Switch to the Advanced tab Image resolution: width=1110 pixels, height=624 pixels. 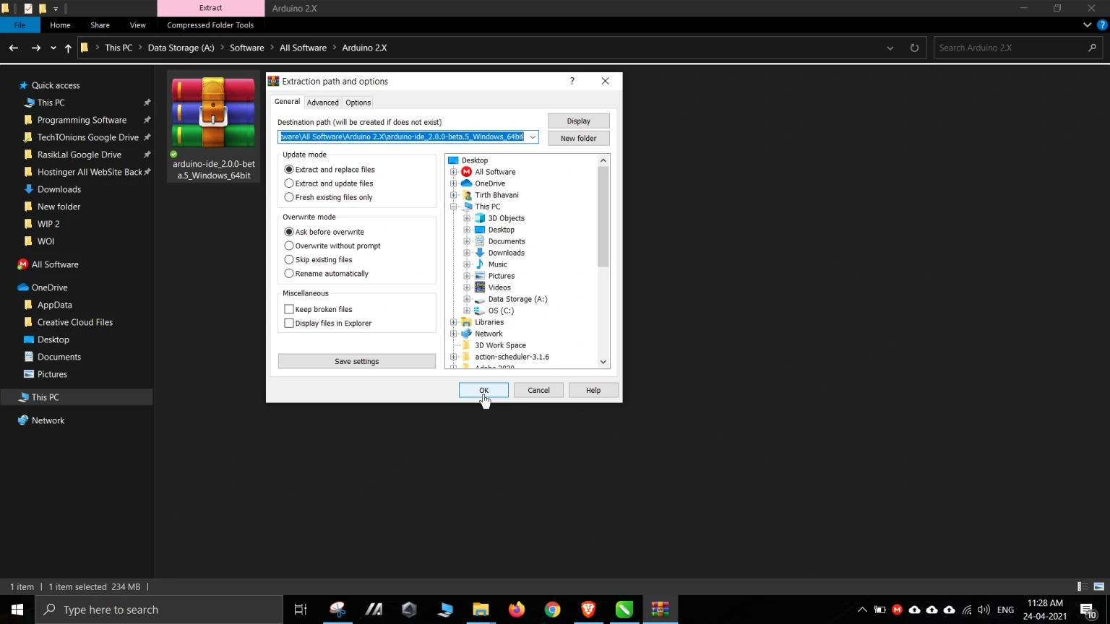[x=322, y=103]
